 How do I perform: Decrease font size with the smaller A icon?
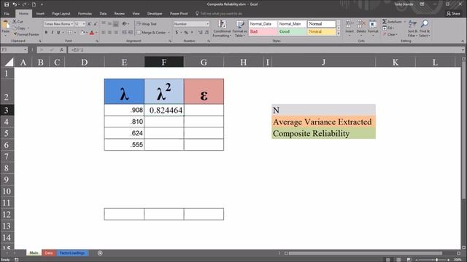[95, 24]
